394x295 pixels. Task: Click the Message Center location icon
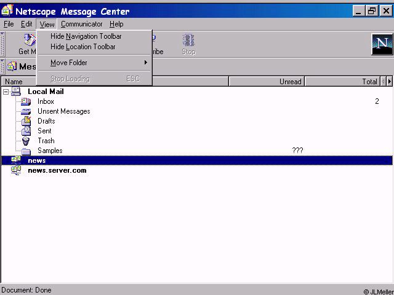pyautogui.click(x=12, y=66)
